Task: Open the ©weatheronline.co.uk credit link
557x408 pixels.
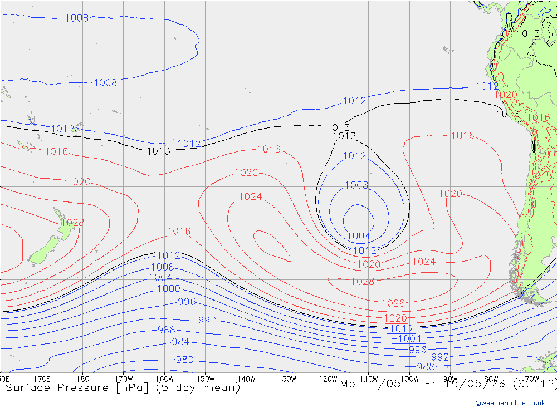Action: 510,403
